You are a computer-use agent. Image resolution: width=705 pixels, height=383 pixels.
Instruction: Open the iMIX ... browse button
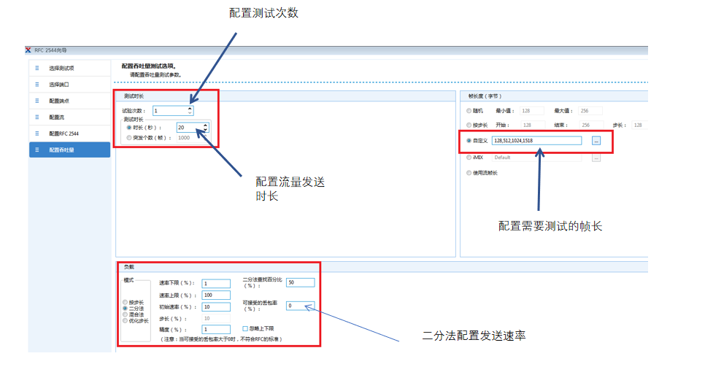596,158
